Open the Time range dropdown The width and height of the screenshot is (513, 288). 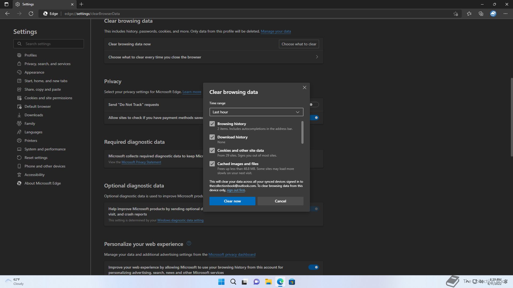point(256,112)
